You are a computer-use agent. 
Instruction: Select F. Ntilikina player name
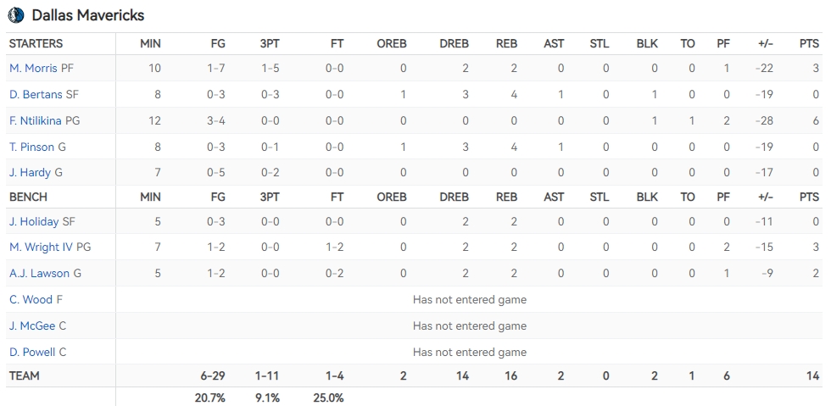point(36,121)
